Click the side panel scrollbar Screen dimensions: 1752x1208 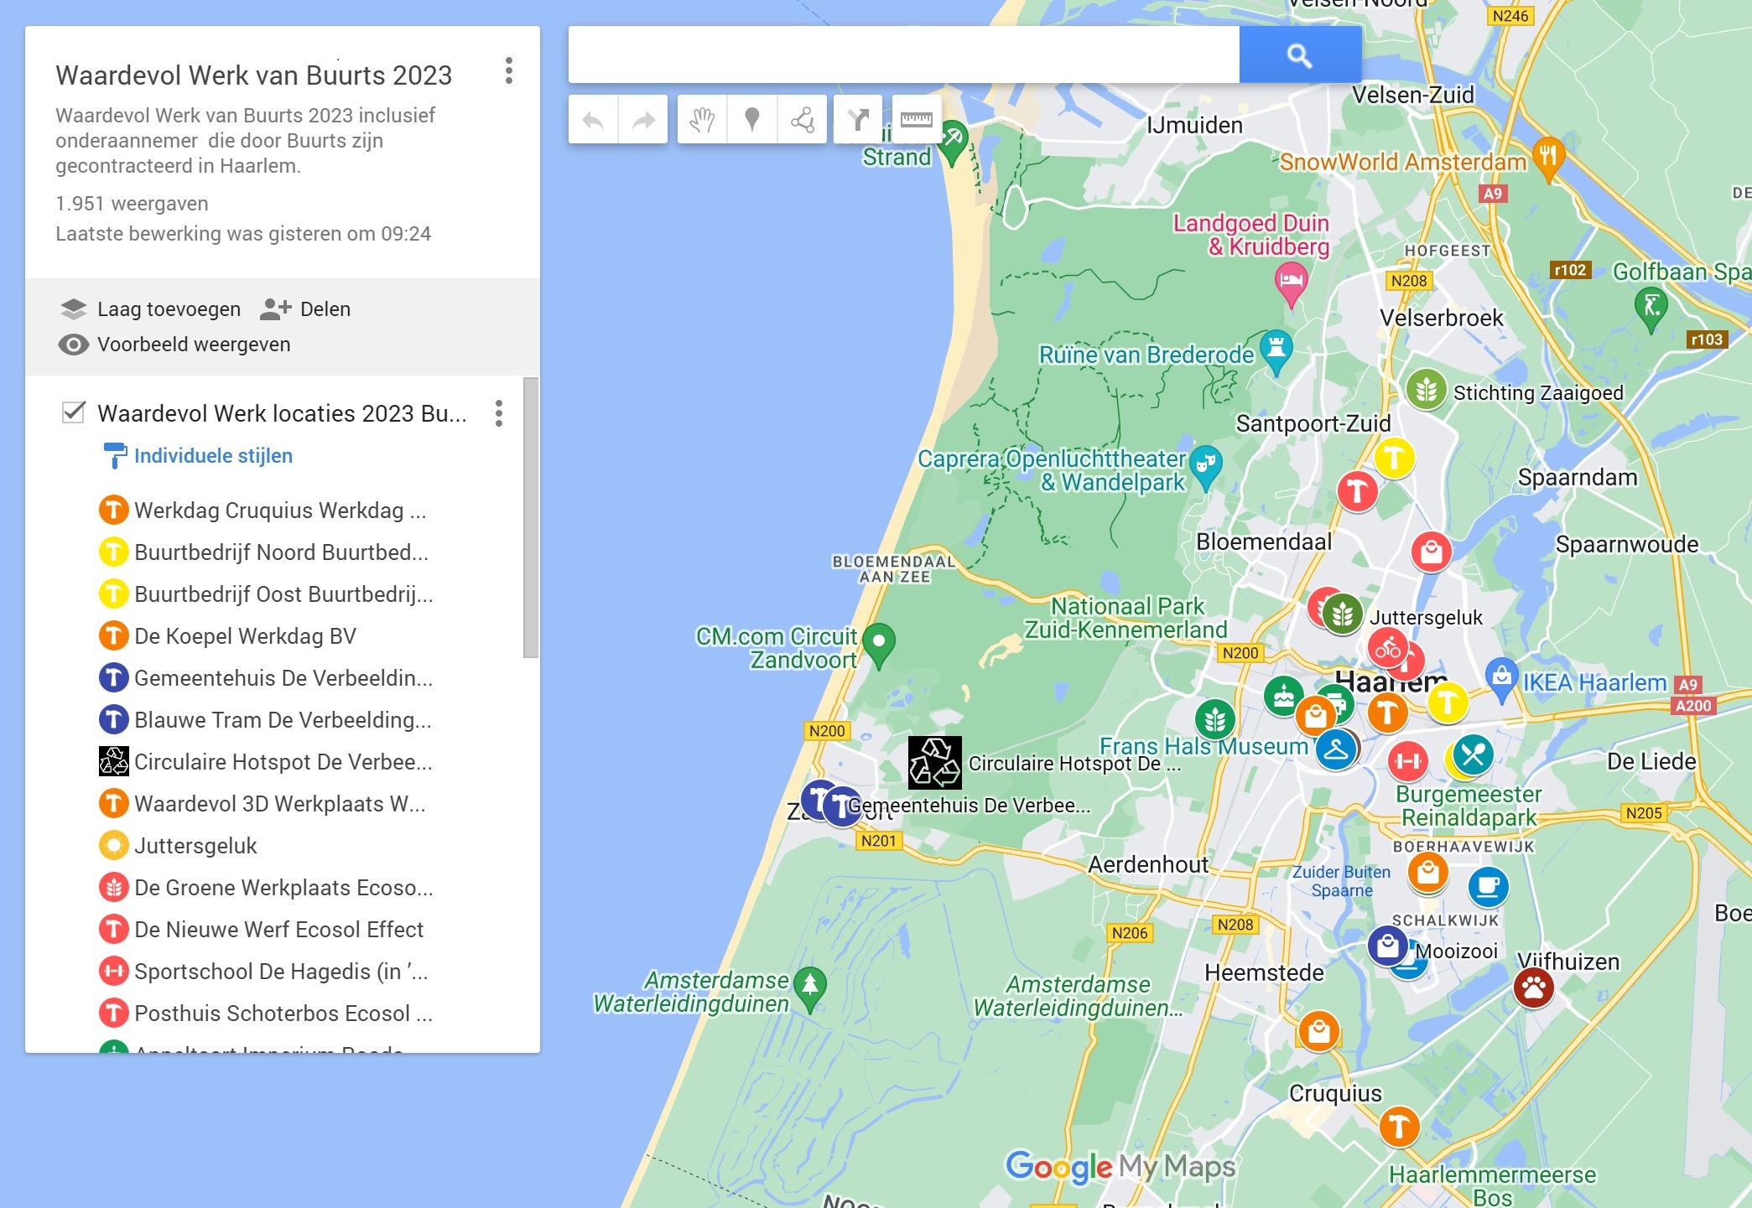[531, 517]
